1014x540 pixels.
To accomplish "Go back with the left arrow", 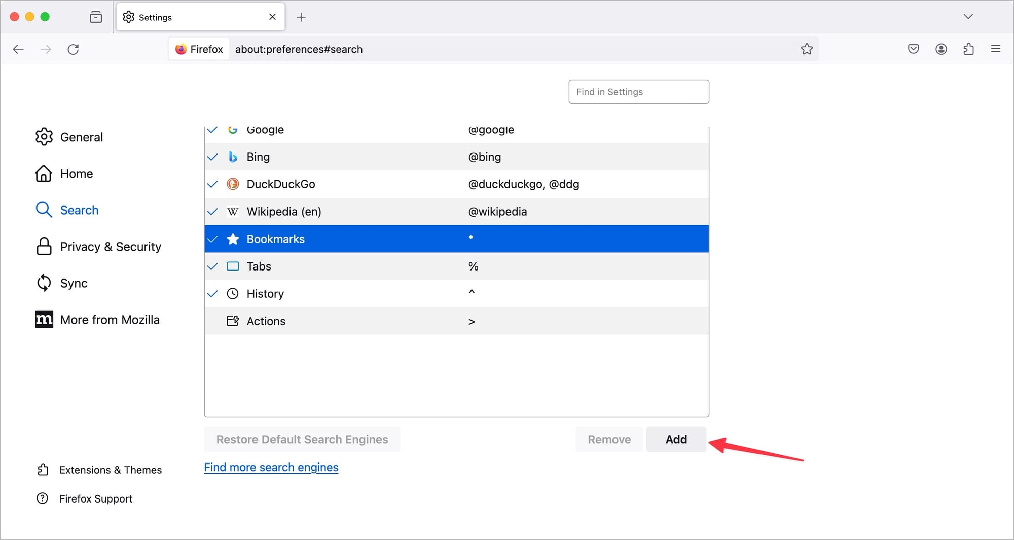I will [x=18, y=49].
